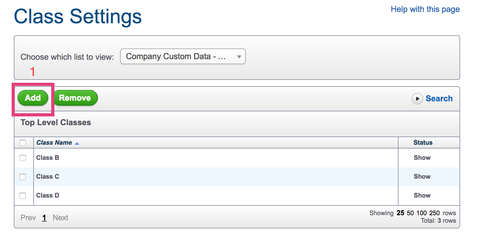Toggle the select-all header checkbox
The width and height of the screenshot is (479, 241).
coord(23,143)
